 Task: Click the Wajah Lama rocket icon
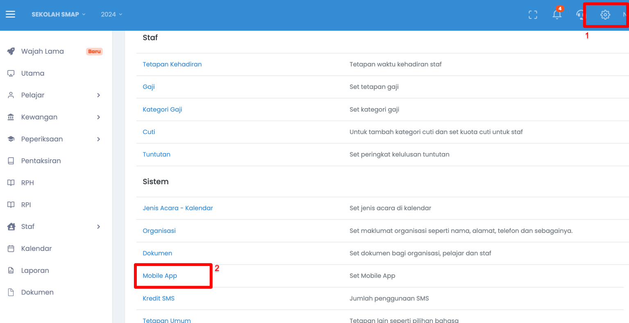point(11,52)
